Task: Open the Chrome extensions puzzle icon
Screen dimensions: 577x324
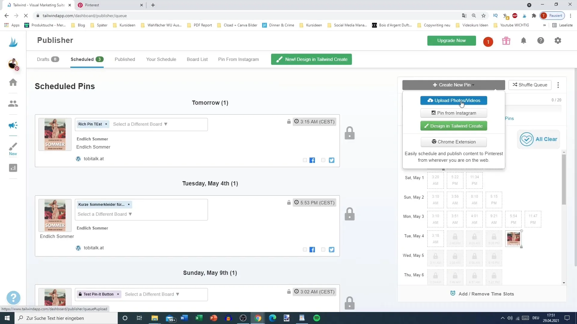Action: (534, 16)
